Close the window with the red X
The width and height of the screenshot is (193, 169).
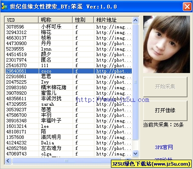point(187,6)
